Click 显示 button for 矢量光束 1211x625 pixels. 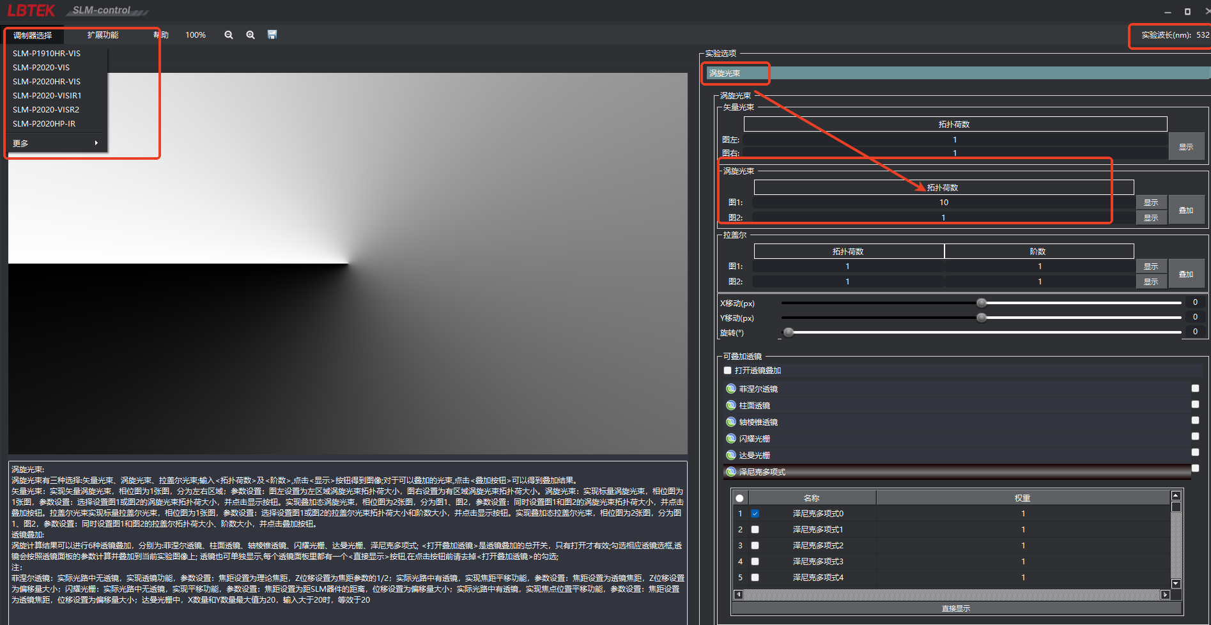coord(1186,146)
